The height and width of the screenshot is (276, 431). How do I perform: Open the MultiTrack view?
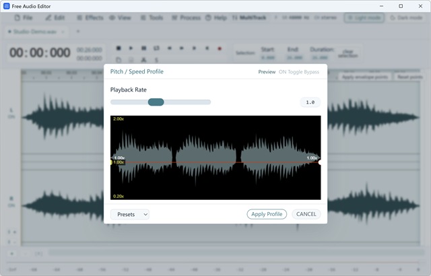[x=249, y=18]
